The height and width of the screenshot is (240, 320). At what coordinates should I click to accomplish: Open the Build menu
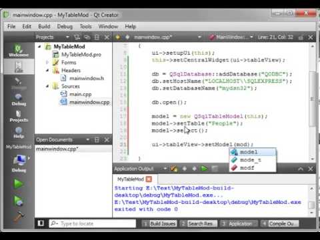pyautogui.click(x=44, y=27)
